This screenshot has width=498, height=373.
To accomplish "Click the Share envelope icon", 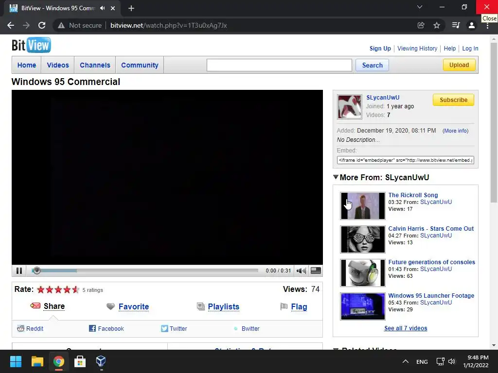I will tap(35, 306).
